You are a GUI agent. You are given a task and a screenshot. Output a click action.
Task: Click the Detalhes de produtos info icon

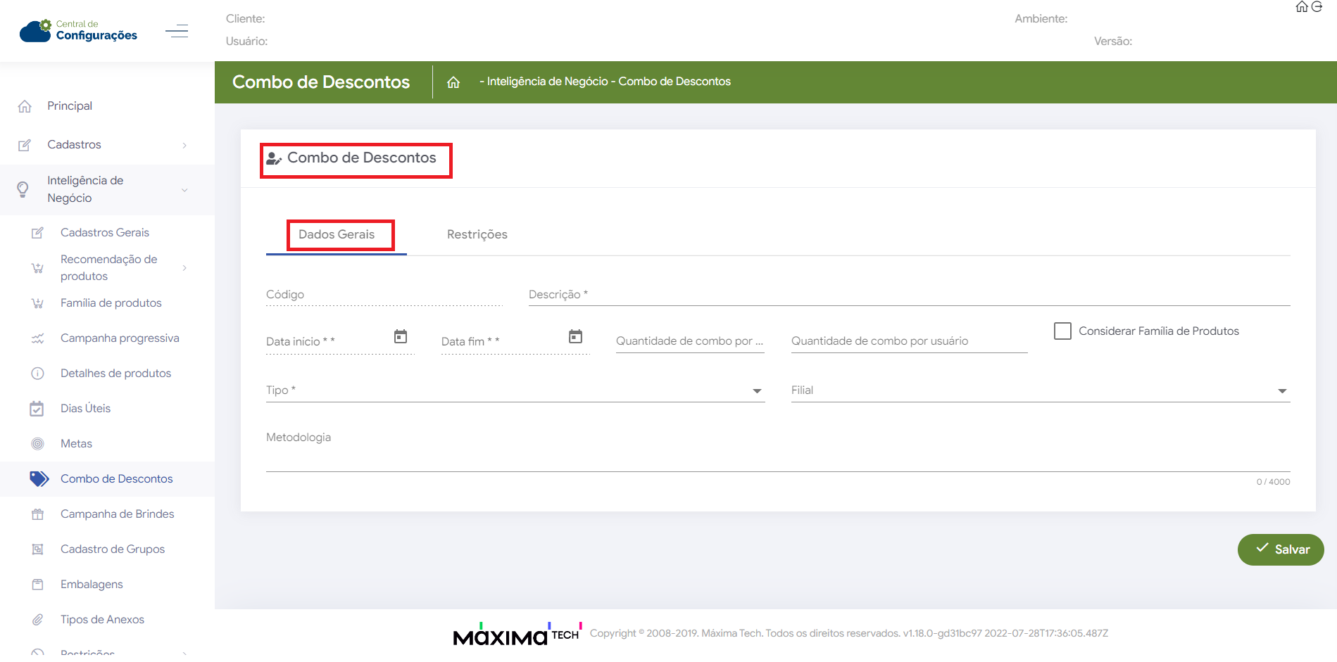click(37, 374)
